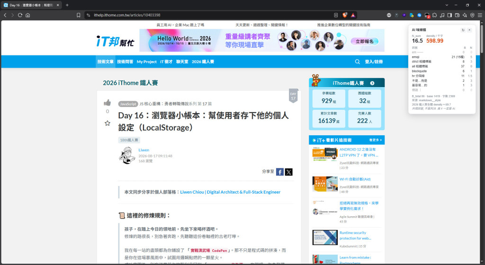Viewport: 485px width, 265px height.
Task: Open the Brave Wallet icon
Action: tap(457, 15)
